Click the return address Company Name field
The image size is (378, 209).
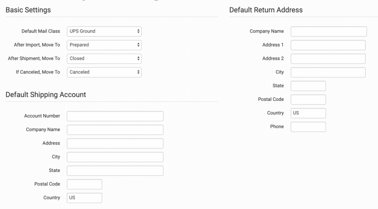point(329,32)
